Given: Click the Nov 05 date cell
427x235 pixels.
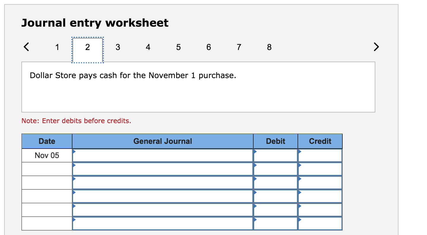Looking at the screenshot, I should 47,155.
